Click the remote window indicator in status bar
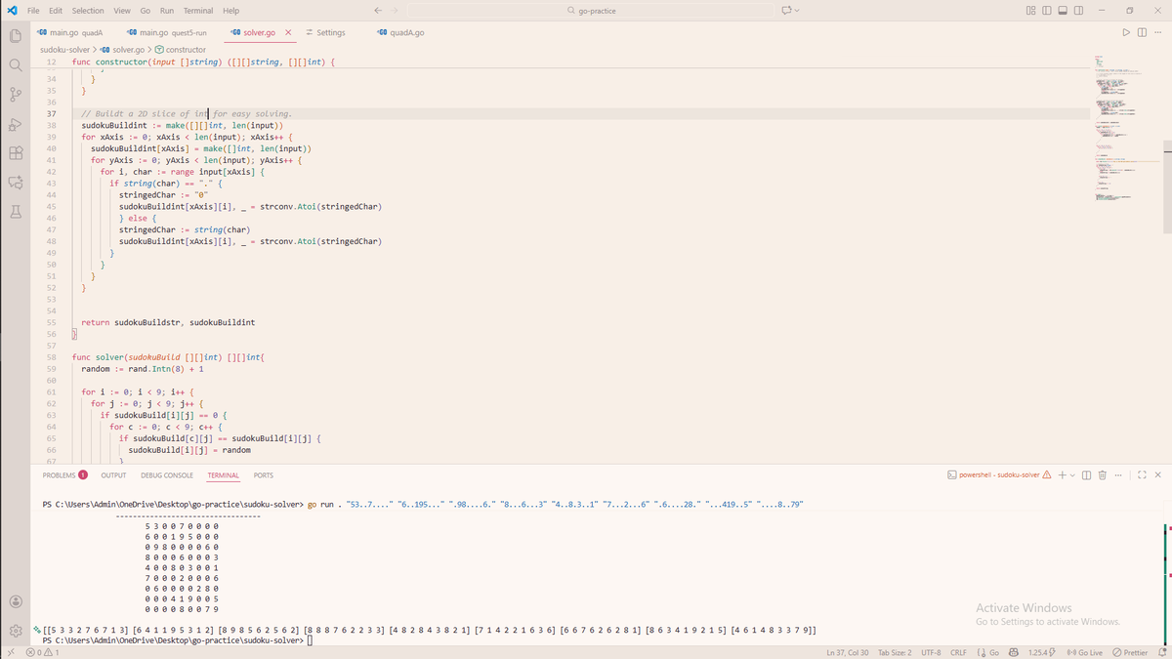The image size is (1172, 659). 11,652
